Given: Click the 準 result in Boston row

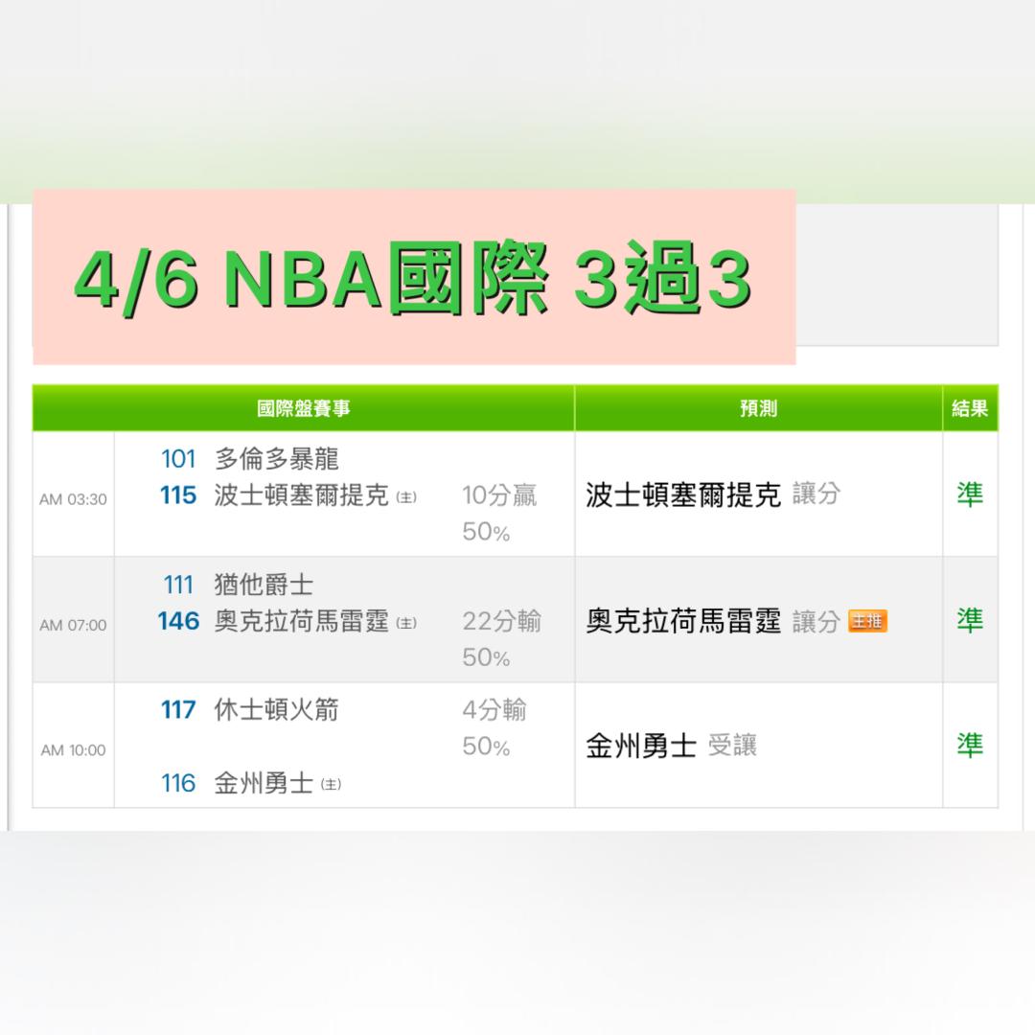Looking at the screenshot, I should click(x=970, y=494).
